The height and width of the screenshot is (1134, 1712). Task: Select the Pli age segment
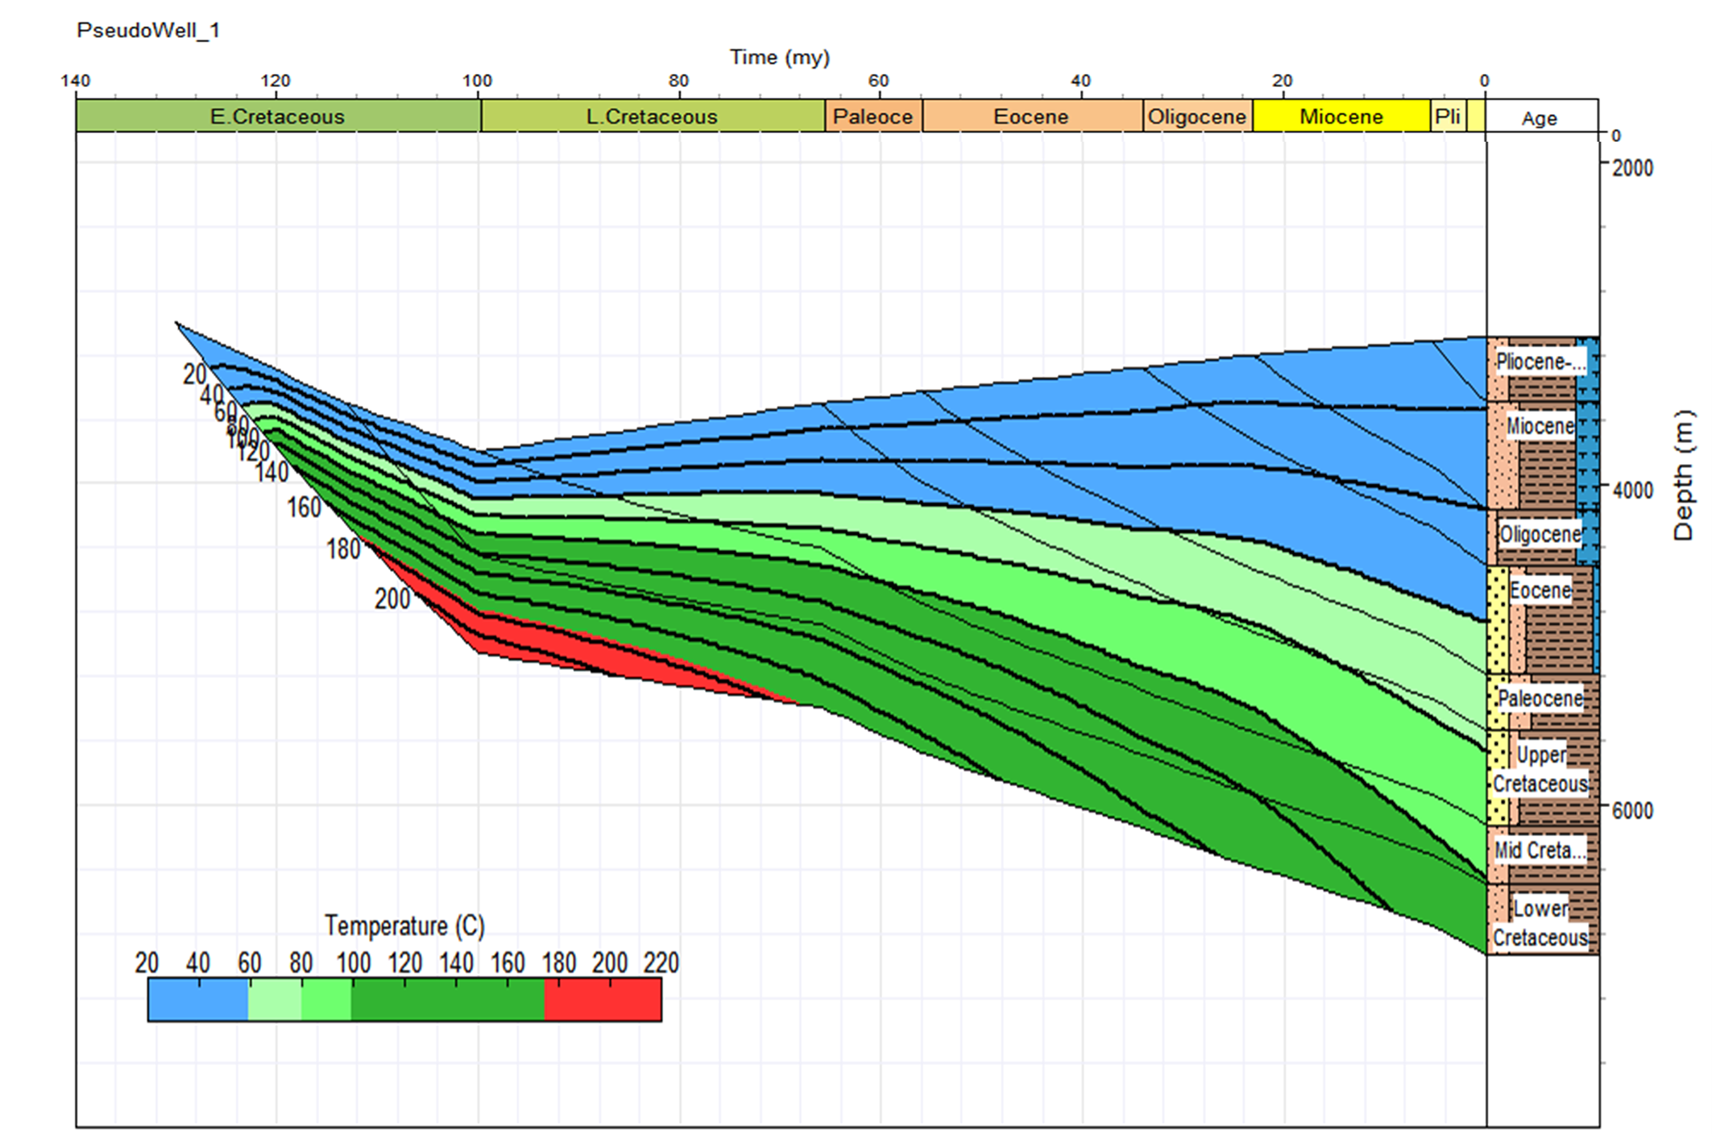[x=1447, y=117]
